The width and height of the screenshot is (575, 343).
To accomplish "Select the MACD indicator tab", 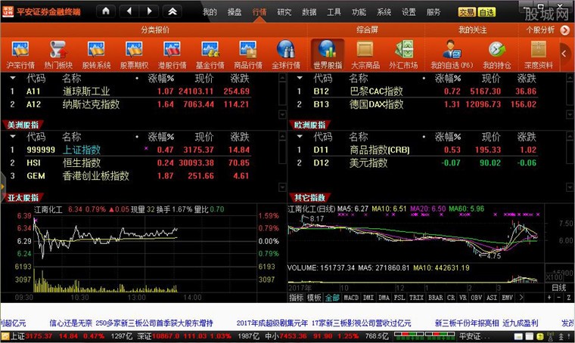I will coord(351,298).
